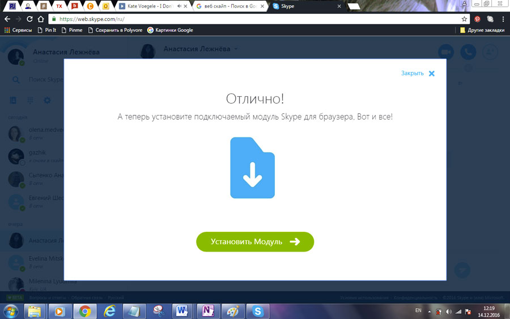Viewport: 510px width, 319px height.
Task: Click the Chrome user profile icon
Action: click(x=464, y=3)
